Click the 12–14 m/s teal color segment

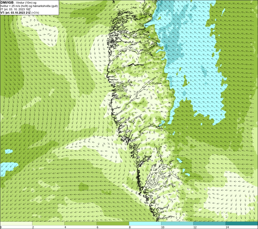tap(209, 223)
